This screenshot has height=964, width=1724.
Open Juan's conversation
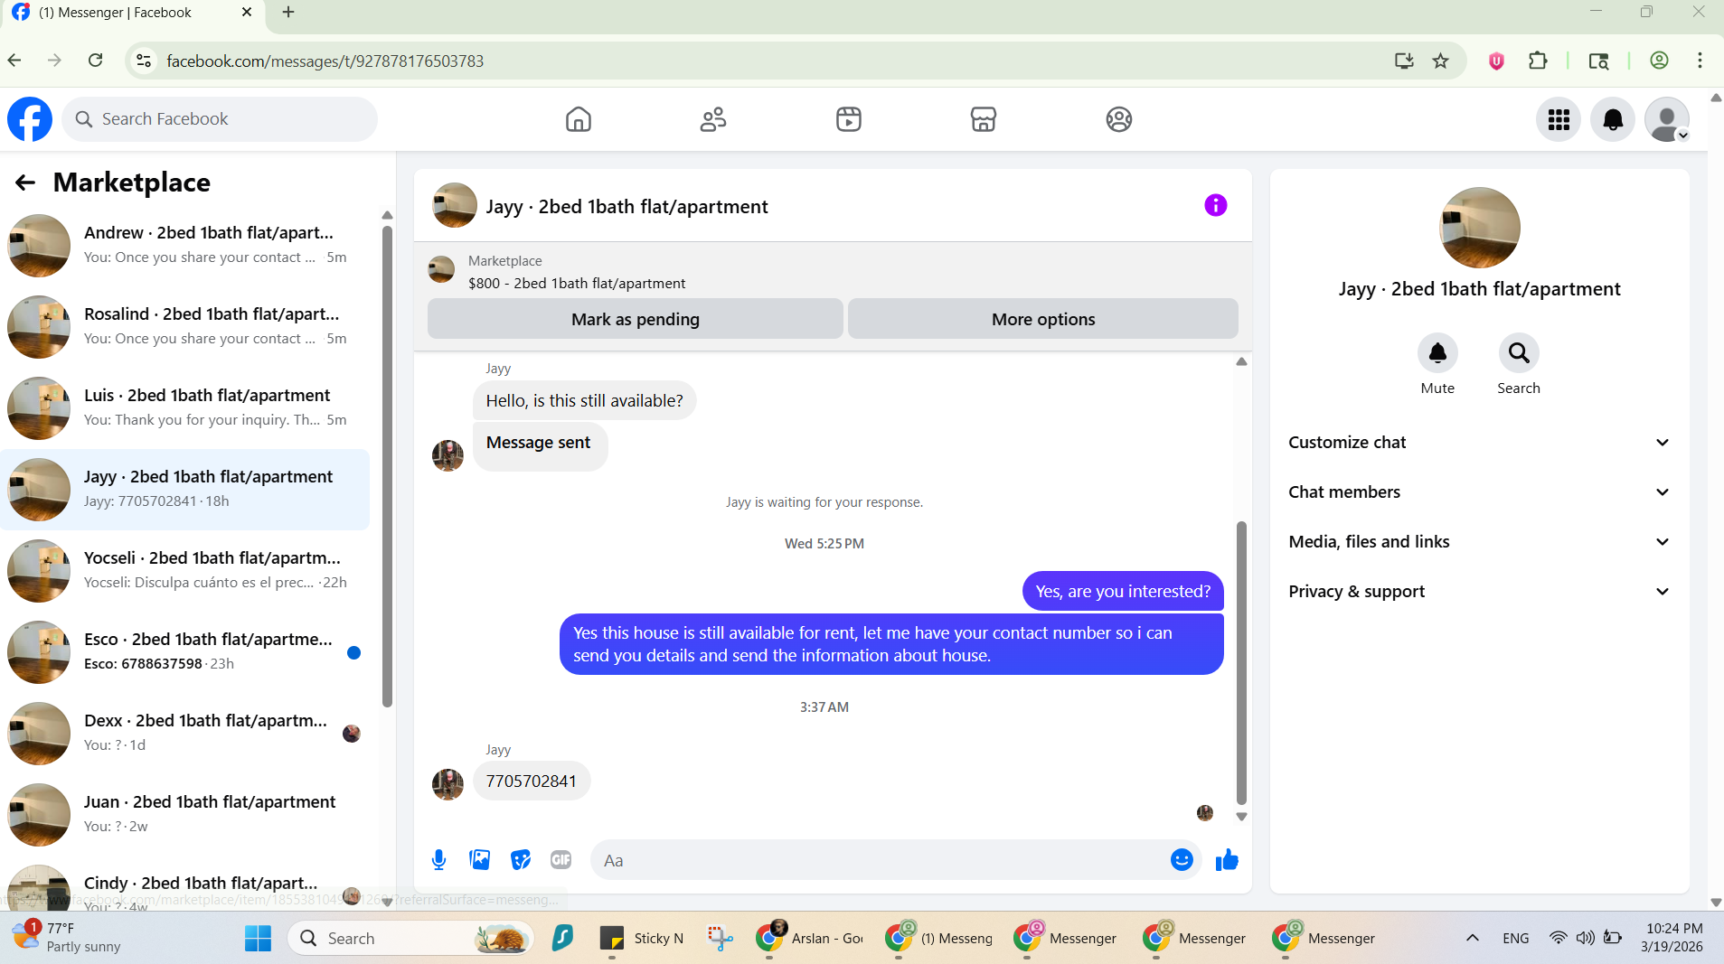185,815
